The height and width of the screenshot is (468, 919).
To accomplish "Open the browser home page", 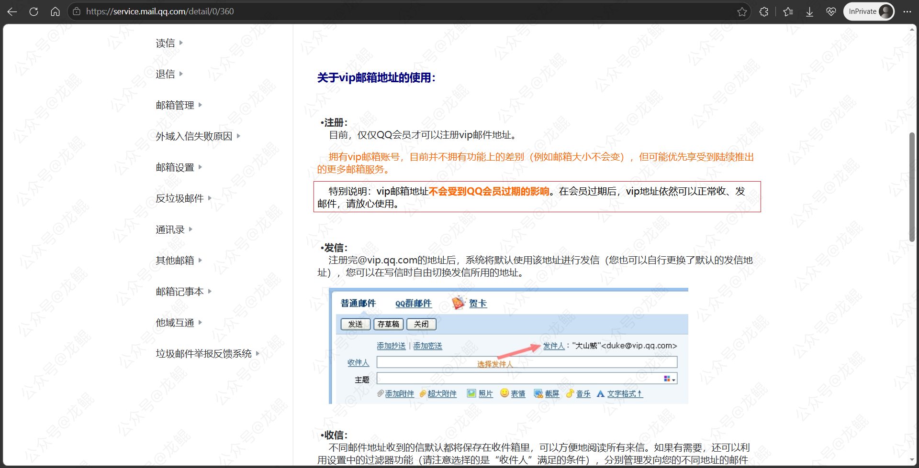I will pyautogui.click(x=55, y=11).
